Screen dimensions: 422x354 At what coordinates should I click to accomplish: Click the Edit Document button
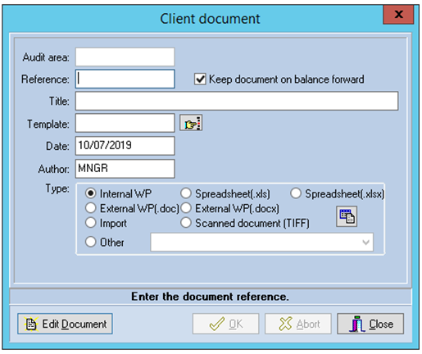(x=65, y=324)
